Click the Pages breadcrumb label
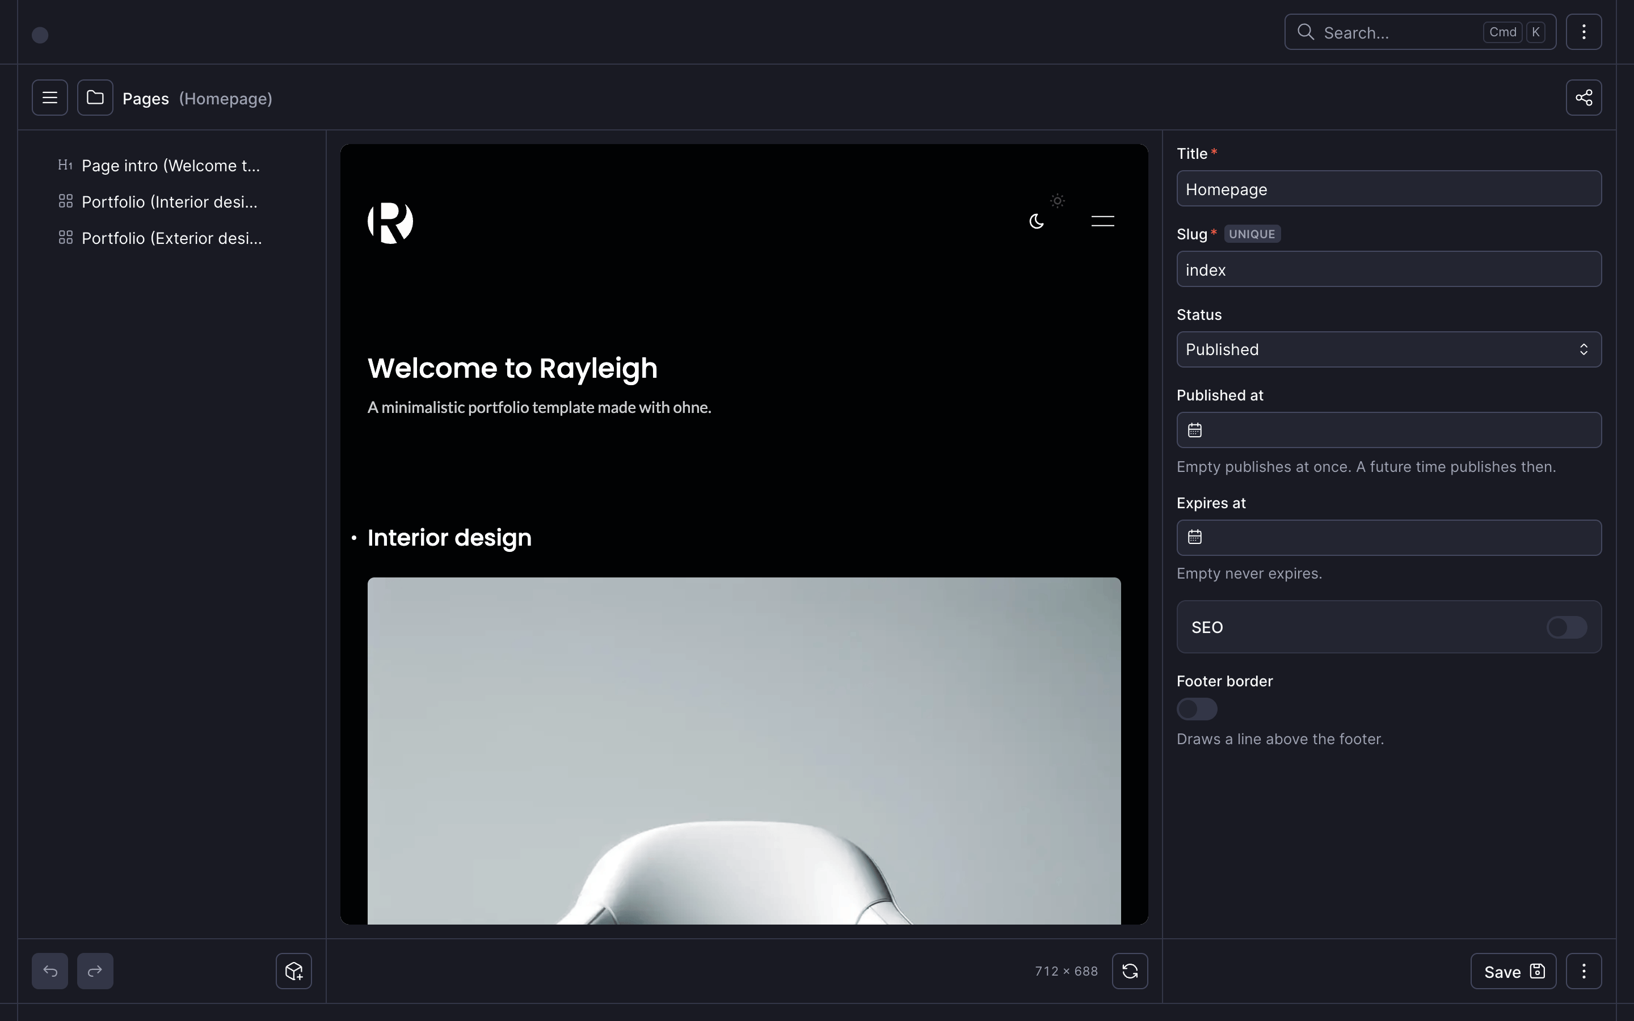1634x1021 pixels. tap(146, 99)
